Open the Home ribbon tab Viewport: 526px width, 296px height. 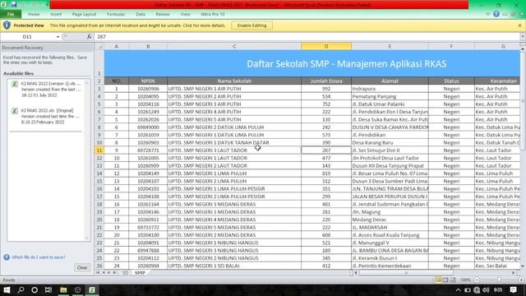tap(34, 15)
